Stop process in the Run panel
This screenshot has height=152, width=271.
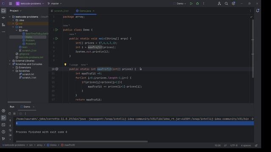tap(14, 114)
